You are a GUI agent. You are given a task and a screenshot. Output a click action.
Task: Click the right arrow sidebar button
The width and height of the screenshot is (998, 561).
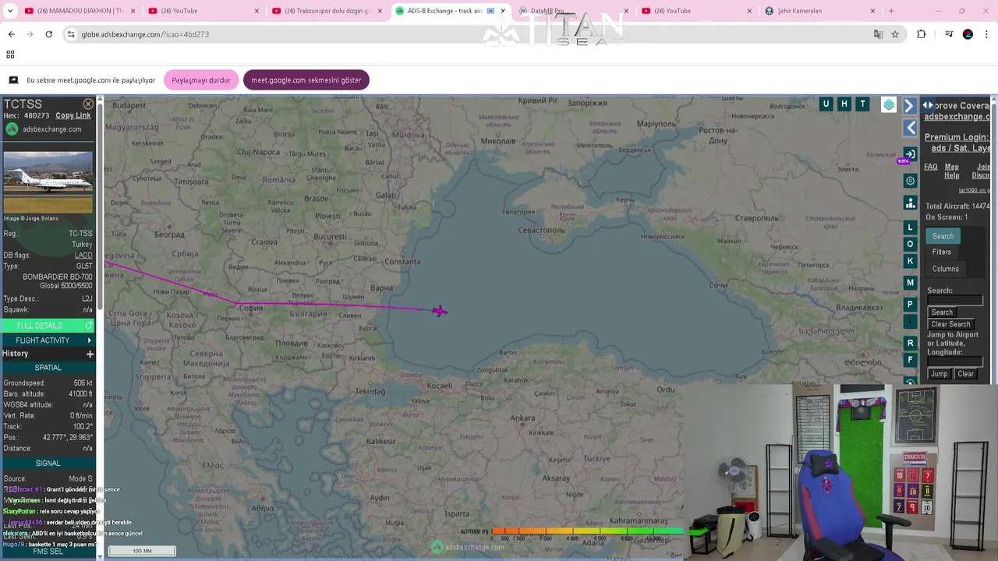point(909,105)
